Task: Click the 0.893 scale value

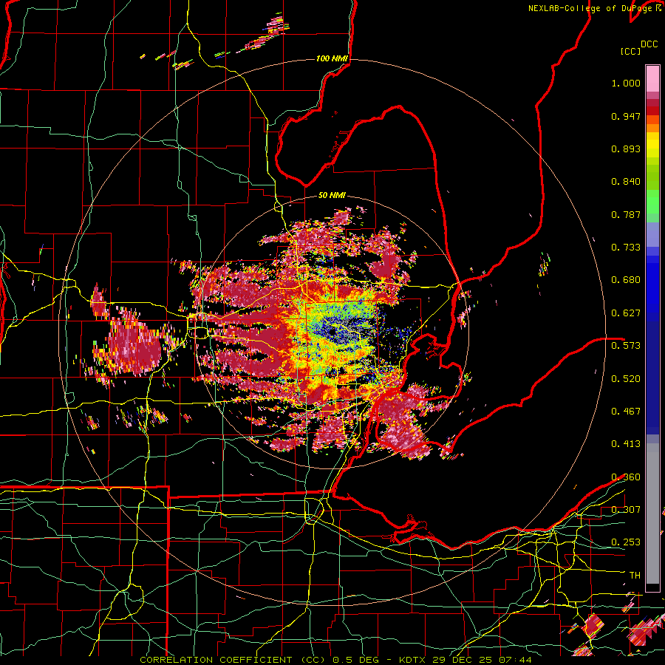Action: pos(626,149)
